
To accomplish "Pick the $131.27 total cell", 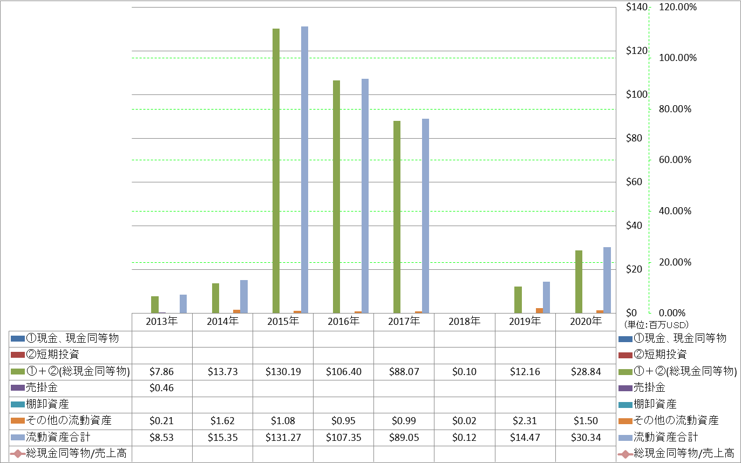I will pos(283,437).
